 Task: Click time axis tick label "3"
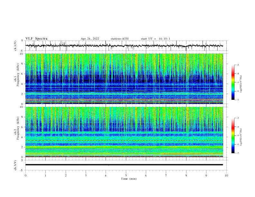point(86,175)
